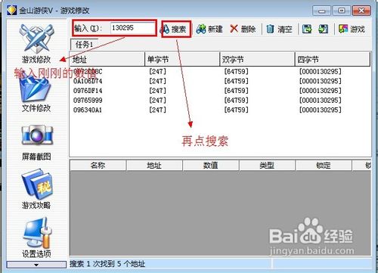This screenshot has width=378, height=273.
Task: Click [247] in the 0A106D74 row
Action: pos(158,81)
